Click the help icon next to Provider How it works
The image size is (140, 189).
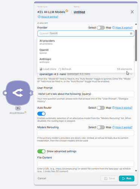click(x=113, y=28)
